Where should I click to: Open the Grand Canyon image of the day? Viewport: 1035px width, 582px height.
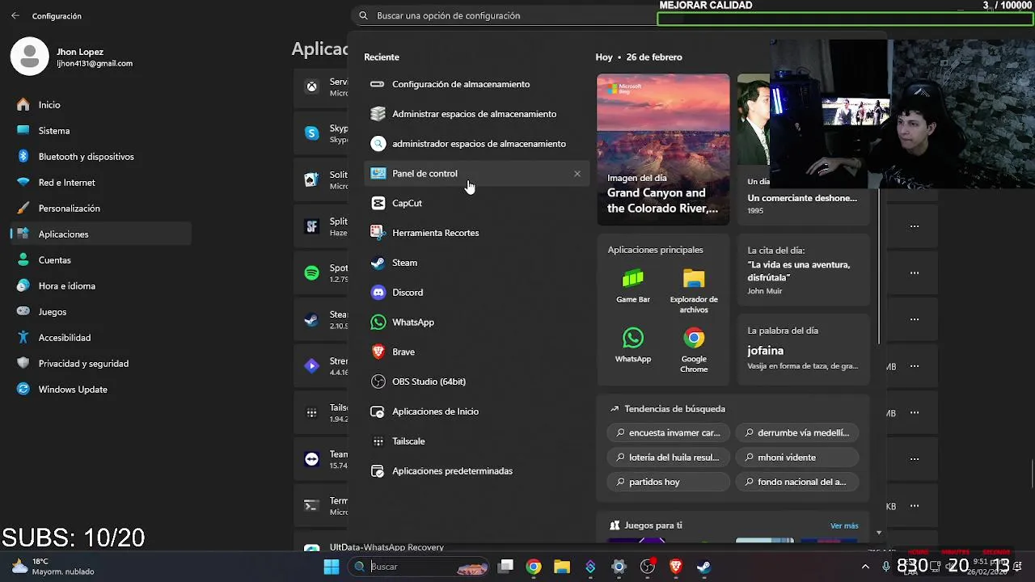pos(663,150)
